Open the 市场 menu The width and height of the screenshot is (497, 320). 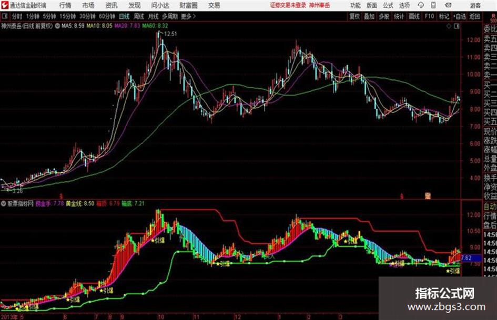pos(88,5)
